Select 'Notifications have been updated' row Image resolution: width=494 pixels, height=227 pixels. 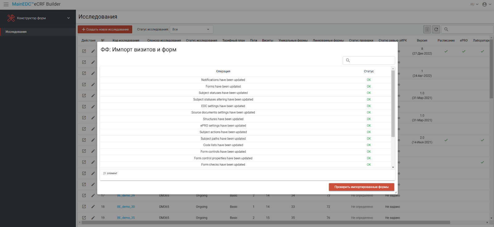(x=245, y=80)
